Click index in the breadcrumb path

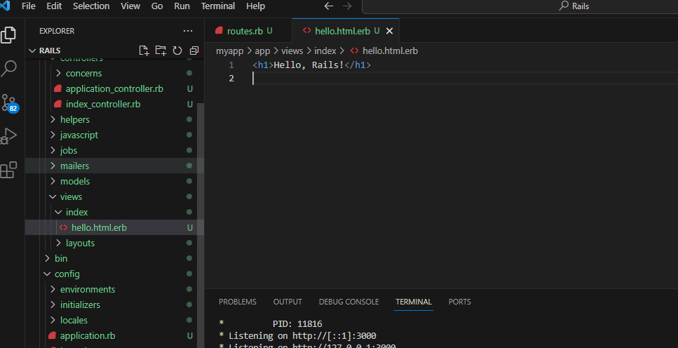[x=325, y=51]
